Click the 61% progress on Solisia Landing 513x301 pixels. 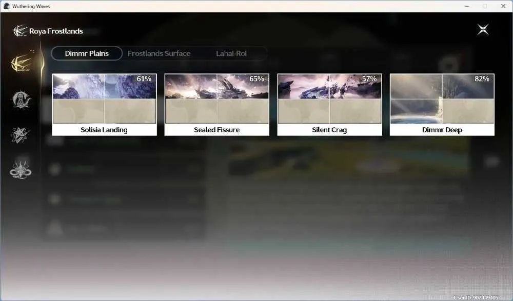(x=144, y=79)
